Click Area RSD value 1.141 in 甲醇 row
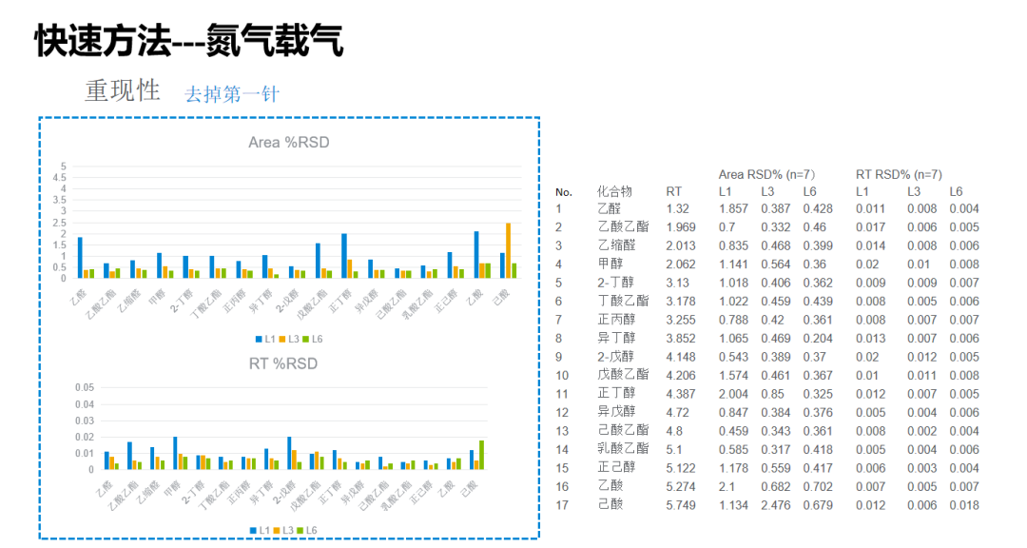Image resolution: width=1027 pixels, height=548 pixels. 733,264
